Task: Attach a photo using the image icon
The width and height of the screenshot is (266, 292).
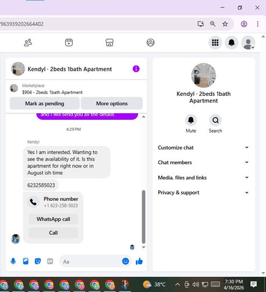Action: 26,261
